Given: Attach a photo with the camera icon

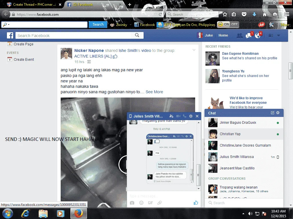Looking at the screenshot, I should (x=132, y=203).
